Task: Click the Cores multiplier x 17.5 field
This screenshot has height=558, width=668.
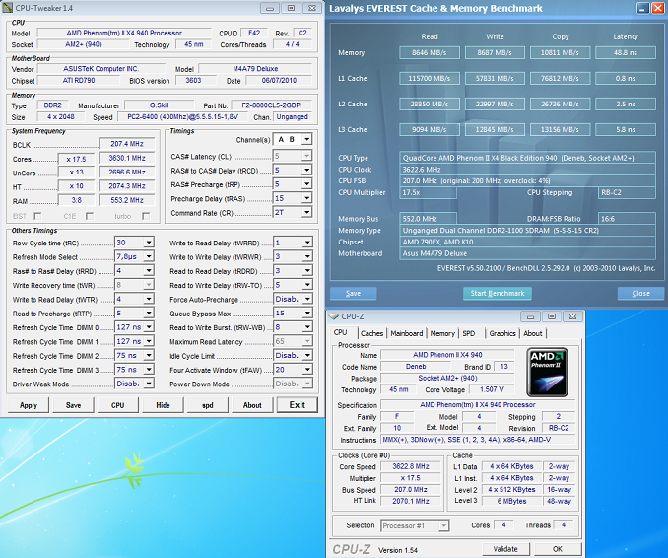Action: click(x=76, y=159)
